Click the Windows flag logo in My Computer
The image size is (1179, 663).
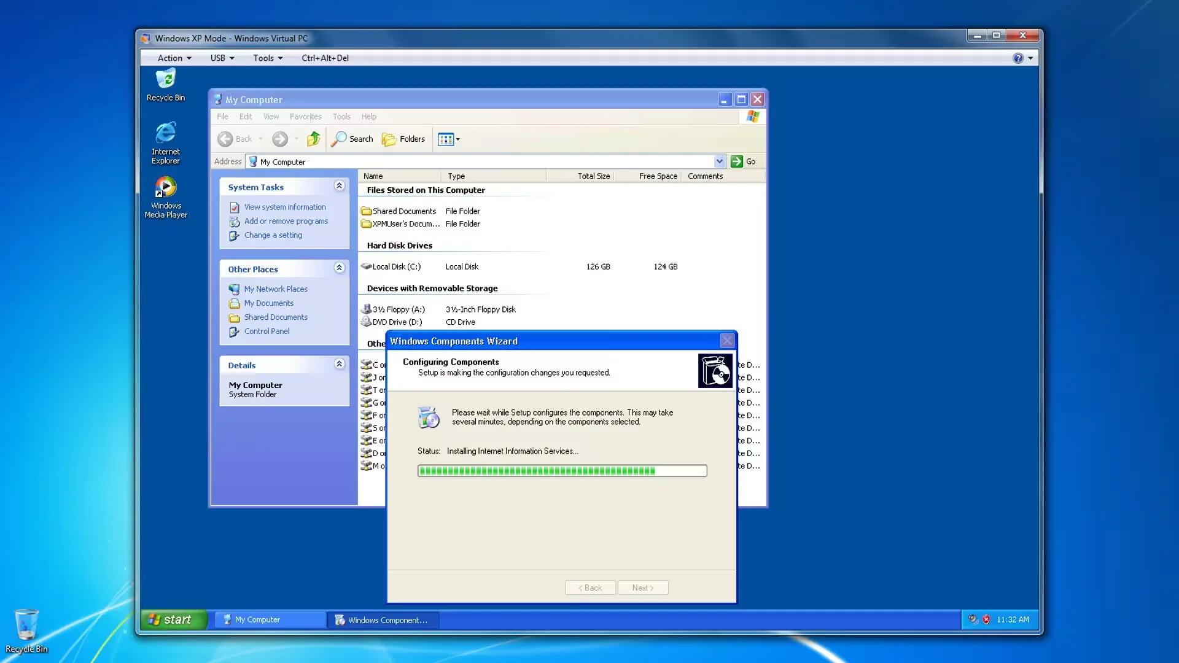click(x=752, y=117)
